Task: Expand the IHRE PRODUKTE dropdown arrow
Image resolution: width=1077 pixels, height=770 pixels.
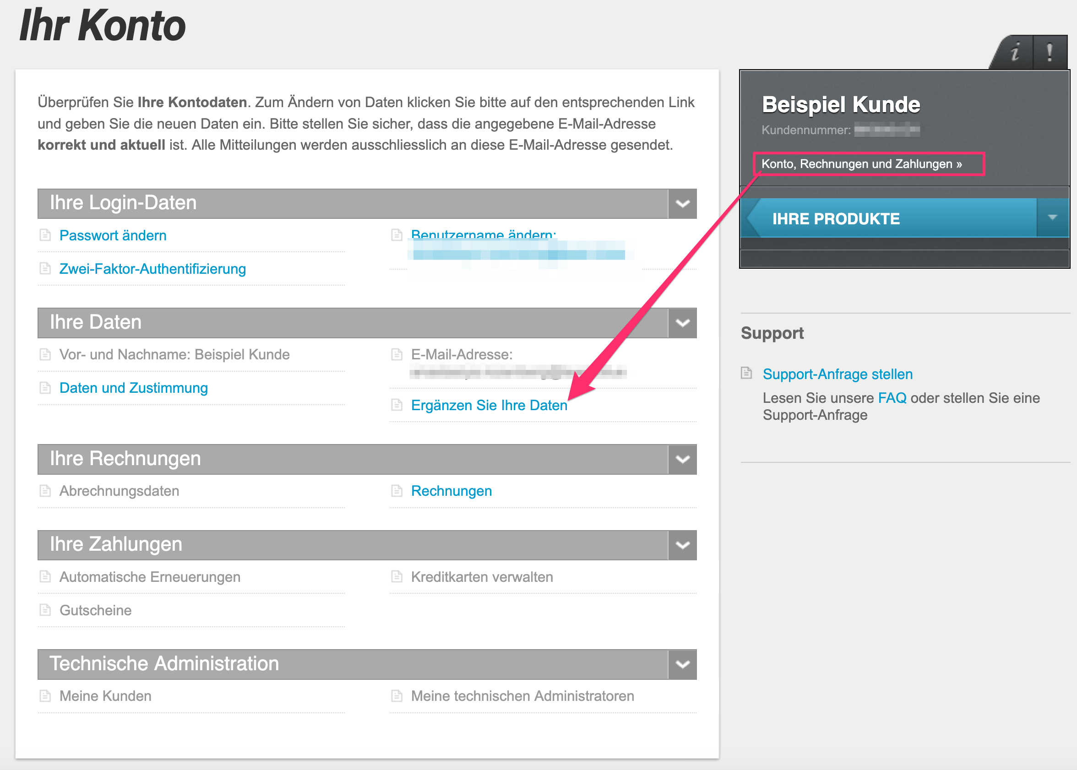Action: [1052, 217]
